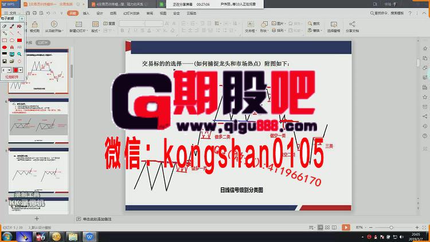This screenshot has width=430, height=242.
Task: Switch to the 开始 ribbon tab
Action: tap(73, 13)
